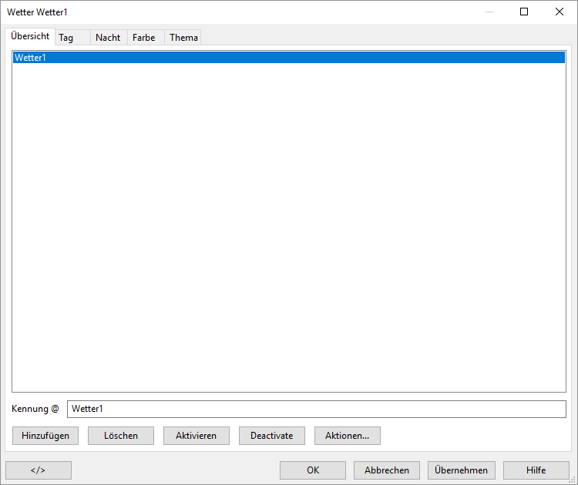The width and height of the screenshot is (578, 485).
Task: Open the Tag tab
Action: [x=66, y=38]
